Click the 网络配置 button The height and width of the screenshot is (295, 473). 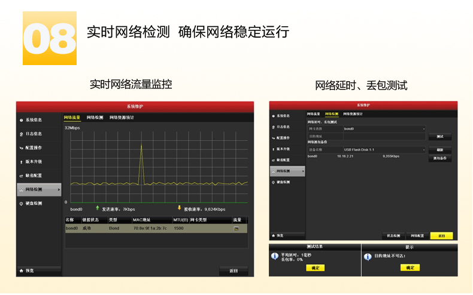(417, 236)
